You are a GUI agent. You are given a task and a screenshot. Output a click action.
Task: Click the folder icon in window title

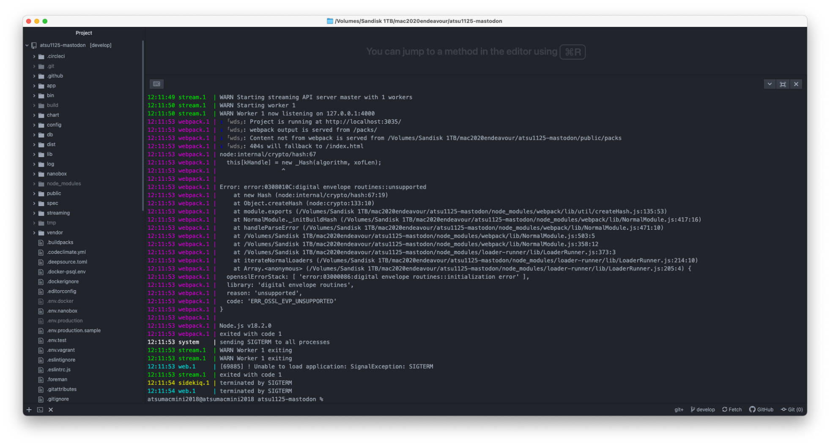(330, 21)
